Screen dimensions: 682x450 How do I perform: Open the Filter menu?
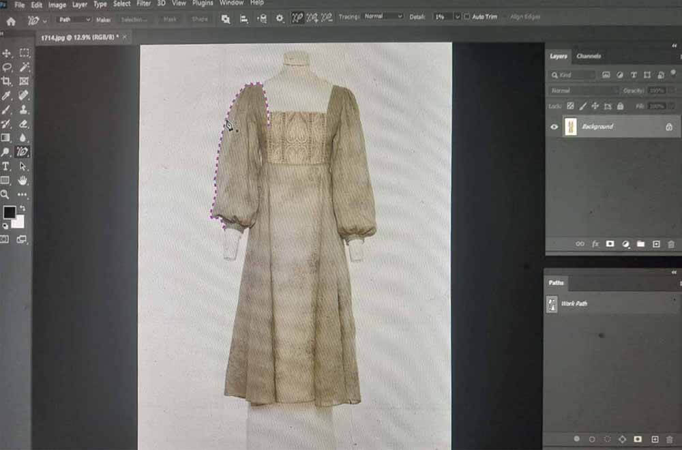(x=143, y=3)
